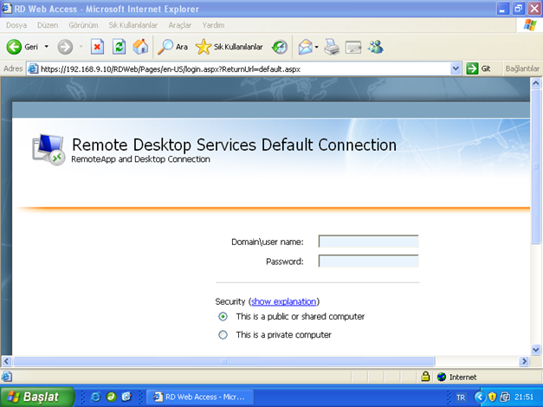Open the Görünüm menu
The width and height of the screenshot is (543, 407).
pyautogui.click(x=83, y=25)
